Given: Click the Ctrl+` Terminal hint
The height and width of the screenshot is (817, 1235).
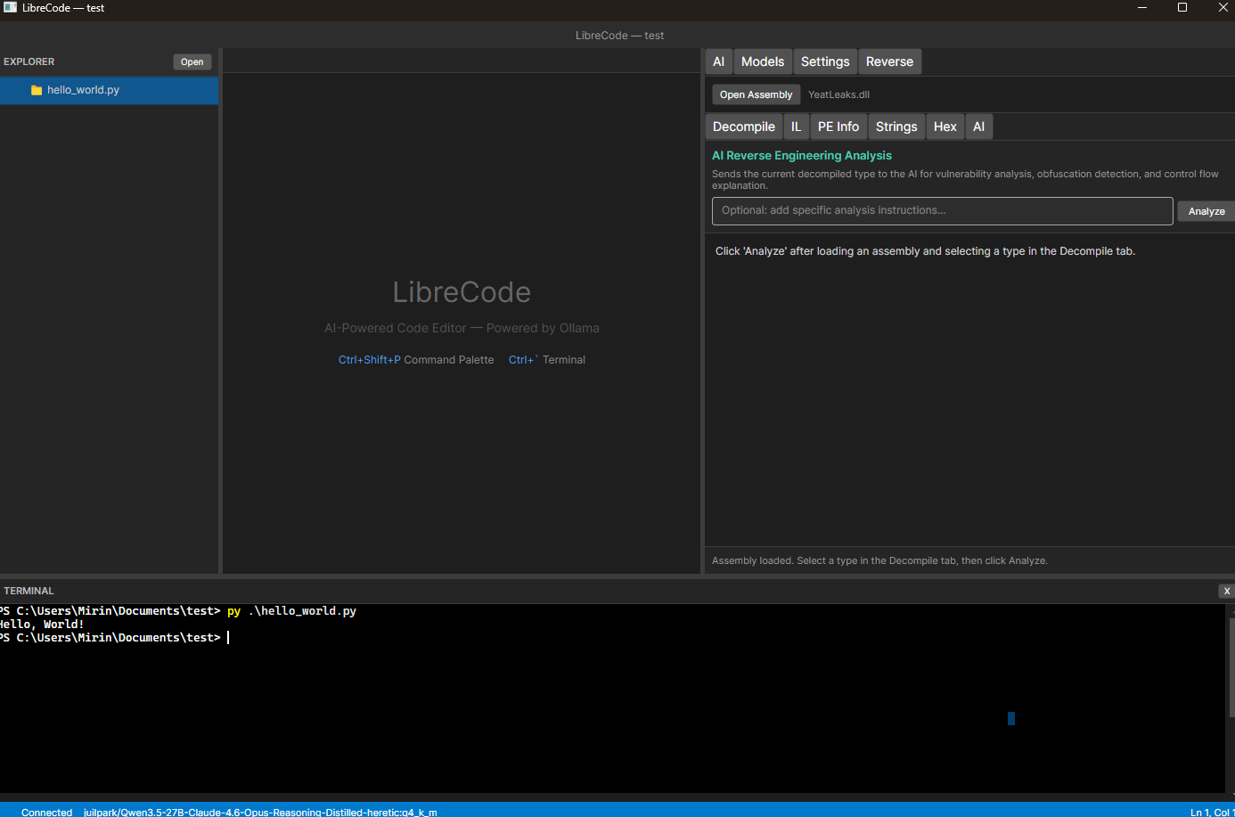Looking at the screenshot, I should (547, 360).
